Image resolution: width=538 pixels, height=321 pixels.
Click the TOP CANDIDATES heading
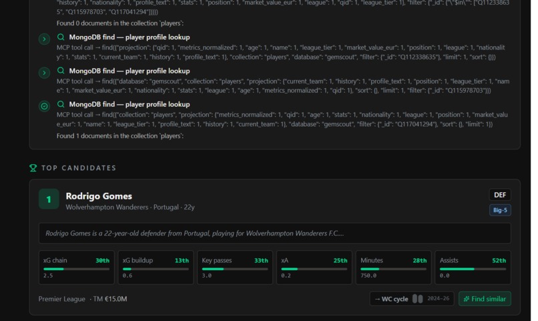click(x=79, y=168)
